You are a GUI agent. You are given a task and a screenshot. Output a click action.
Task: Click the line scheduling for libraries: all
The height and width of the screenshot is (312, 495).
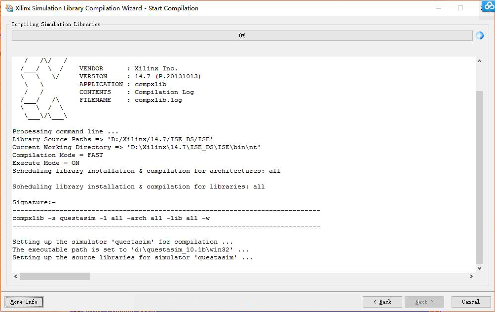pos(139,187)
